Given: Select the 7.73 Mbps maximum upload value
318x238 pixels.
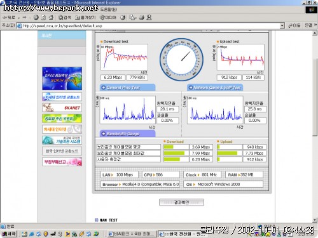Looking at the screenshot, I should point(254,153).
